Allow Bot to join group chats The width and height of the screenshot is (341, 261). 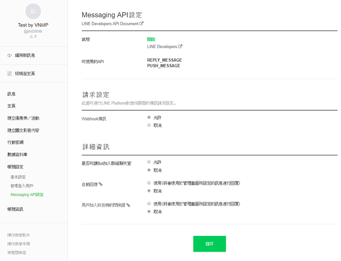149,162
